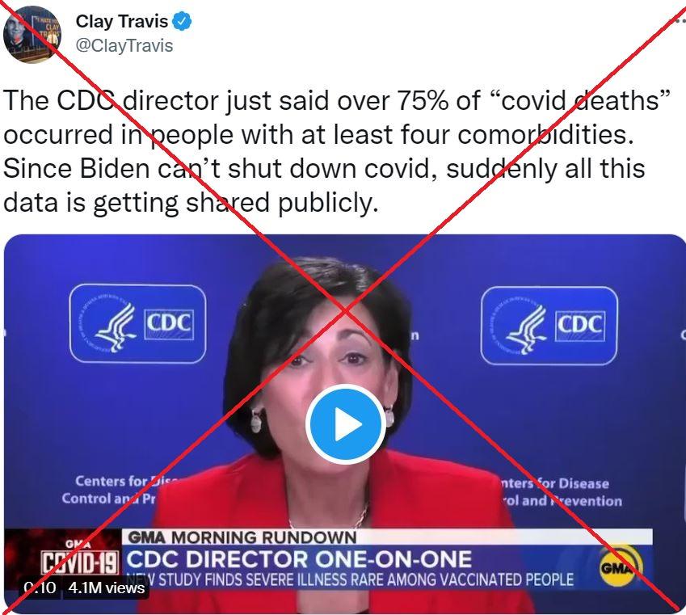Click the 0:10 video duration label

click(40, 588)
